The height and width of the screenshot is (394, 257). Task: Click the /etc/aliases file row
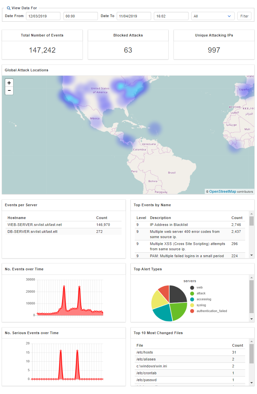tap(190, 359)
